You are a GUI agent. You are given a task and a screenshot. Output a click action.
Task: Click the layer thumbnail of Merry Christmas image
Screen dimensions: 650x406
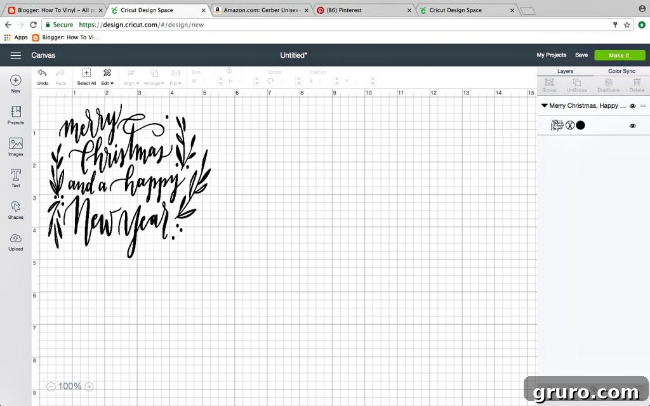(x=557, y=125)
